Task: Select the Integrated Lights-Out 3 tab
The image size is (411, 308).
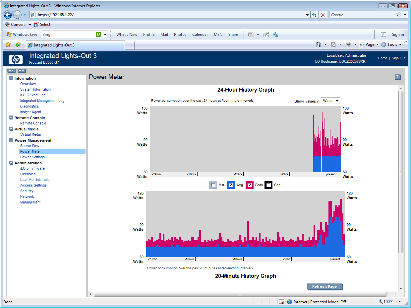Action: 75,45
